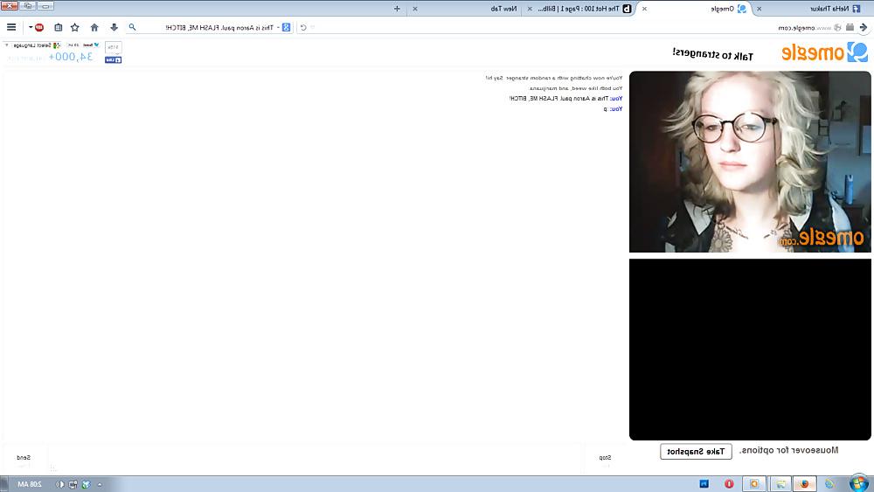Screen dimensions: 874x492
Task: Close The Hot 100 tab
Action: (x=530, y=9)
